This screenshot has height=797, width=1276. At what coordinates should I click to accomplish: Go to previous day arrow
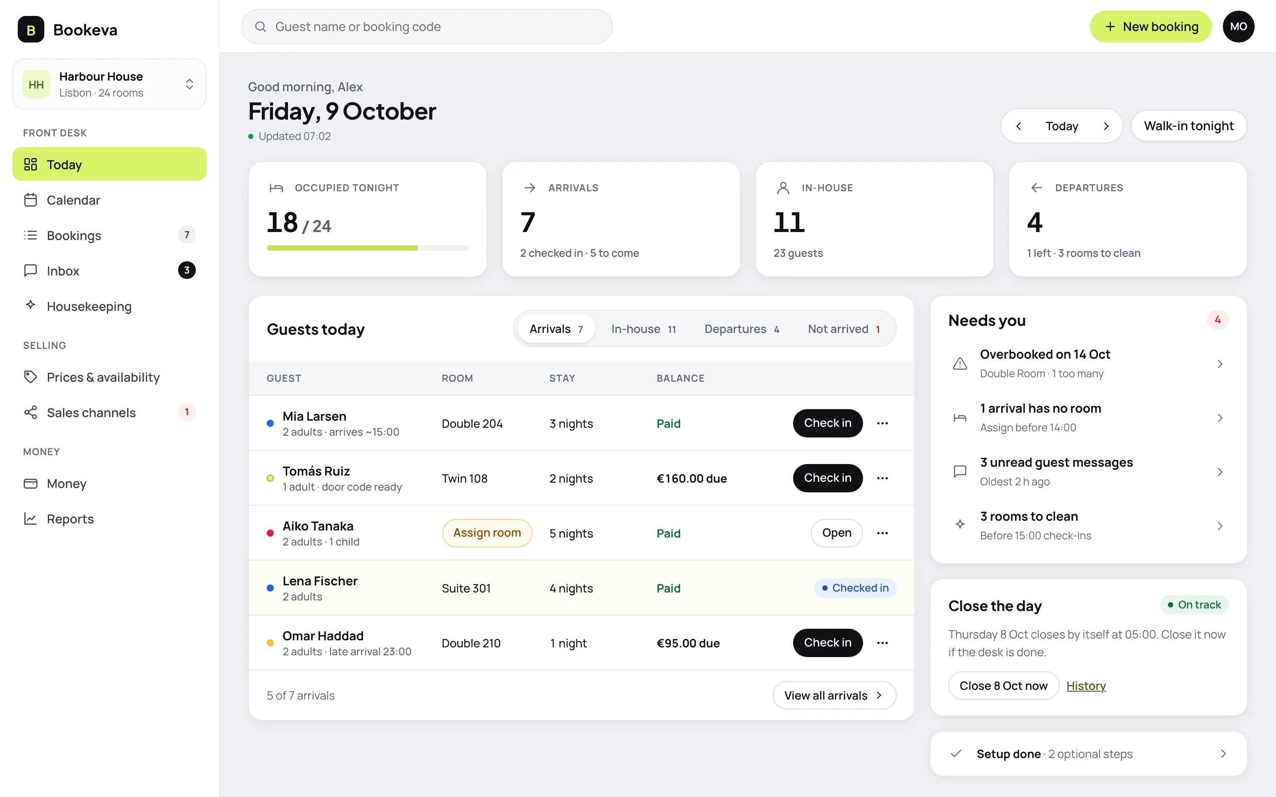coord(1019,126)
